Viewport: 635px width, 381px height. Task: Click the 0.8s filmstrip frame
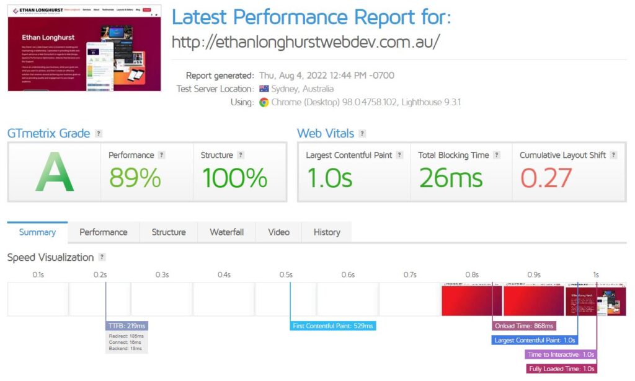[472, 300]
